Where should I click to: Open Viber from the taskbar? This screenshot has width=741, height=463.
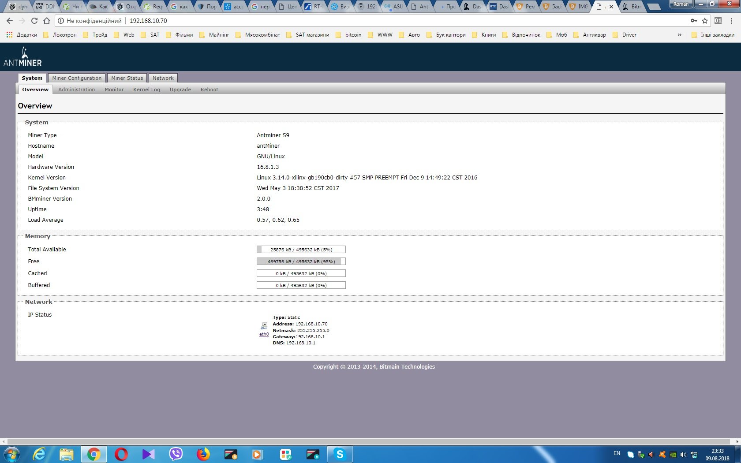click(176, 454)
